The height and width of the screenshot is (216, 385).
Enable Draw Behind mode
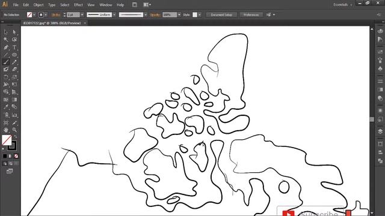pos(10,164)
